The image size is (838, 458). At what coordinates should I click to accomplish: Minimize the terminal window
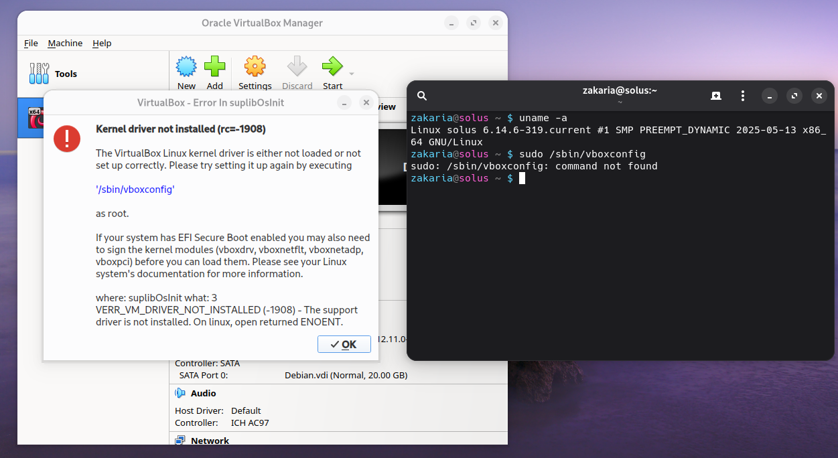(x=770, y=96)
